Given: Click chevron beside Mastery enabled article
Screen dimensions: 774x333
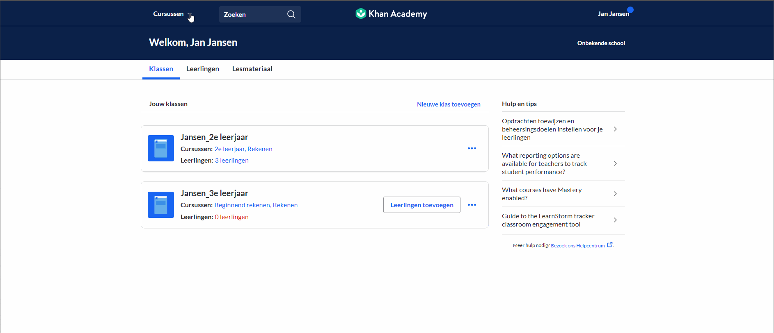Looking at the screenshot, I should click(x=615, y=194).
